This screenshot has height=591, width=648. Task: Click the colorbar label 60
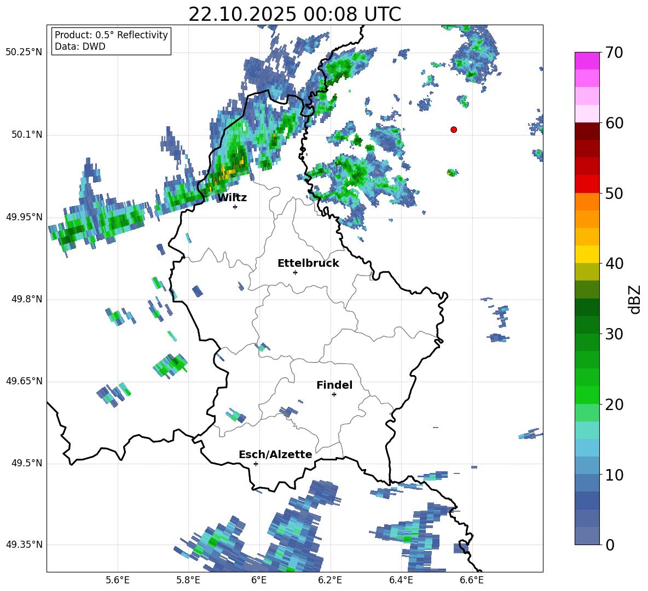point(614,123)
